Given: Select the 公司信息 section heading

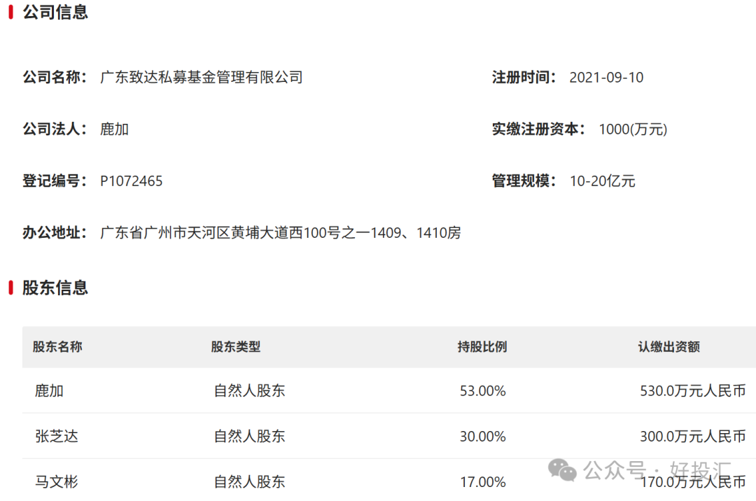Looking at the screenshot, I should pyautogui.click(x=55, y=13).
